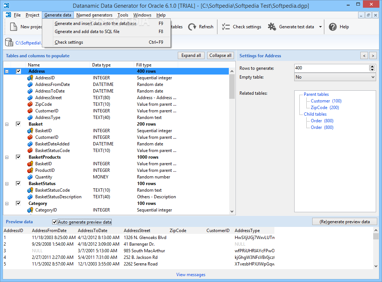Screen dimensions: 382x282
Task: Collapse the BasketStatus table node
Action: click(7, 184)
